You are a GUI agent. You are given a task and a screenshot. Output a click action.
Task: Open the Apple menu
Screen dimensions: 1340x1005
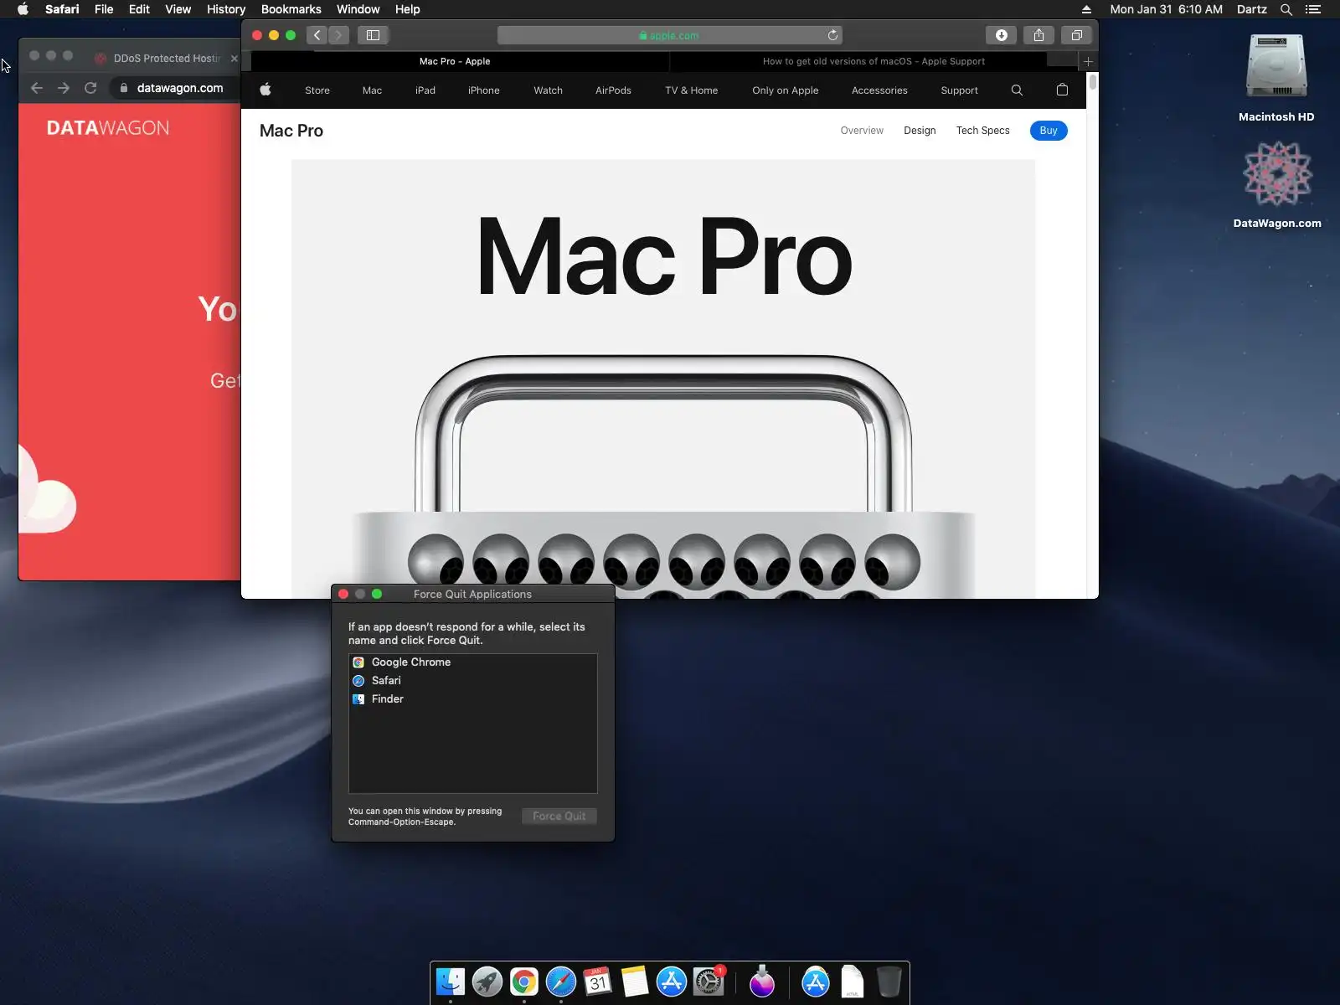[x=23, y=9]
